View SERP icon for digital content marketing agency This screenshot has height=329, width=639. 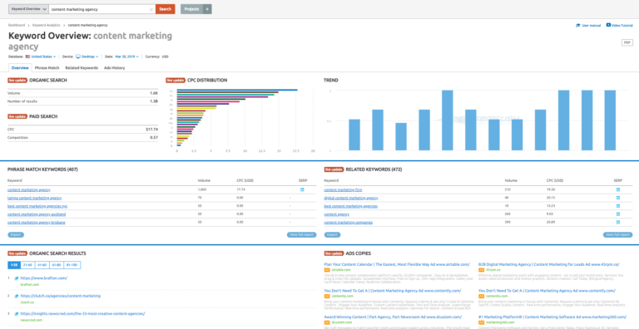[618, 198]
